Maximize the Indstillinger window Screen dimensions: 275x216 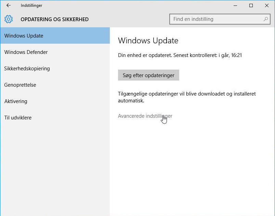[251, 5]
